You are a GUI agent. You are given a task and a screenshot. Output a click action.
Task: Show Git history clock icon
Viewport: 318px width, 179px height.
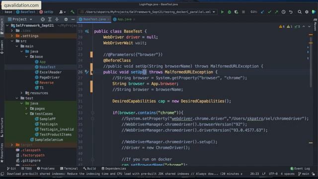pos(284,12)
